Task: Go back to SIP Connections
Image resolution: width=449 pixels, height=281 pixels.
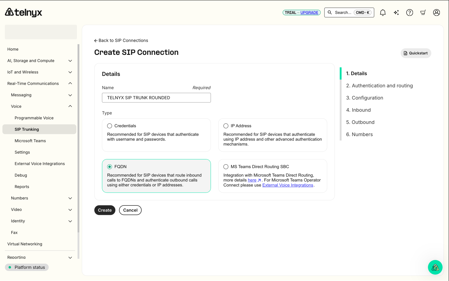Action: click(121, 41)
